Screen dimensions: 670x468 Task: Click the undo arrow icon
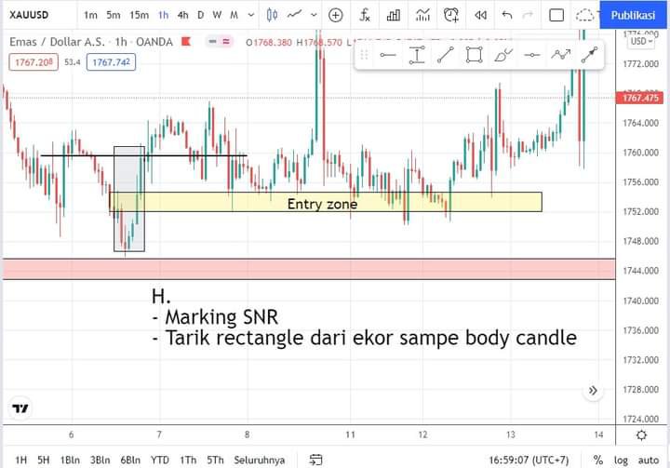[x=507, y=15]
